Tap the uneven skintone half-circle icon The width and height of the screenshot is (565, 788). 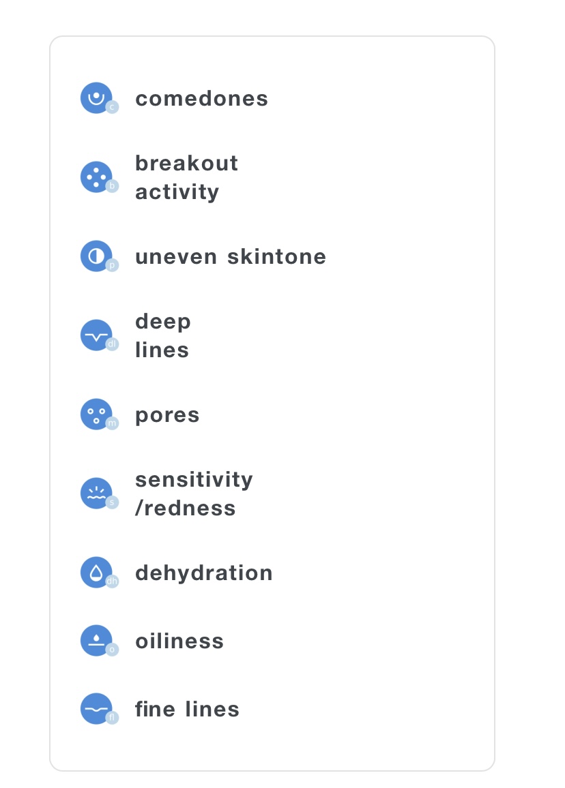pos(96,256)
